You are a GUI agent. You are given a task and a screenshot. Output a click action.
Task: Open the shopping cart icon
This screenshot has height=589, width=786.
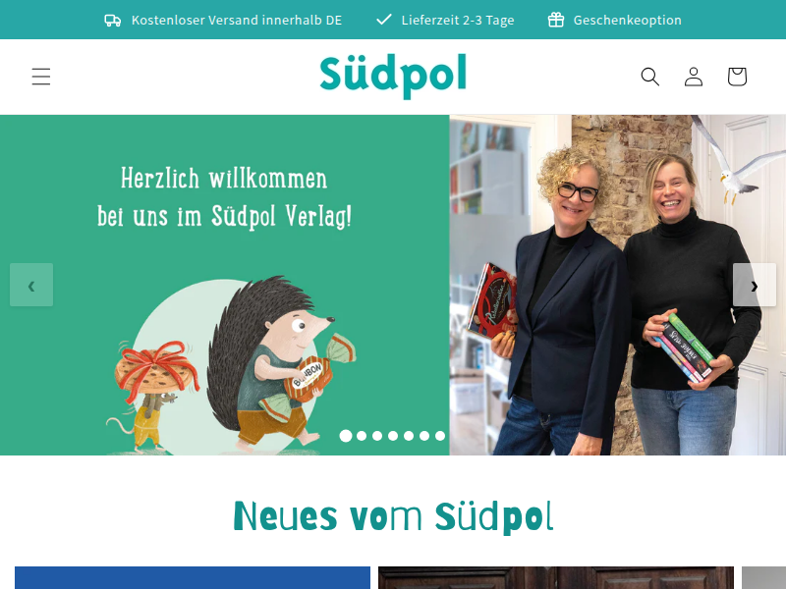point(737,77)
